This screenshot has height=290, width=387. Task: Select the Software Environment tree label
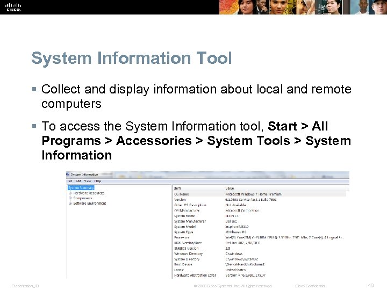[90, 203]
